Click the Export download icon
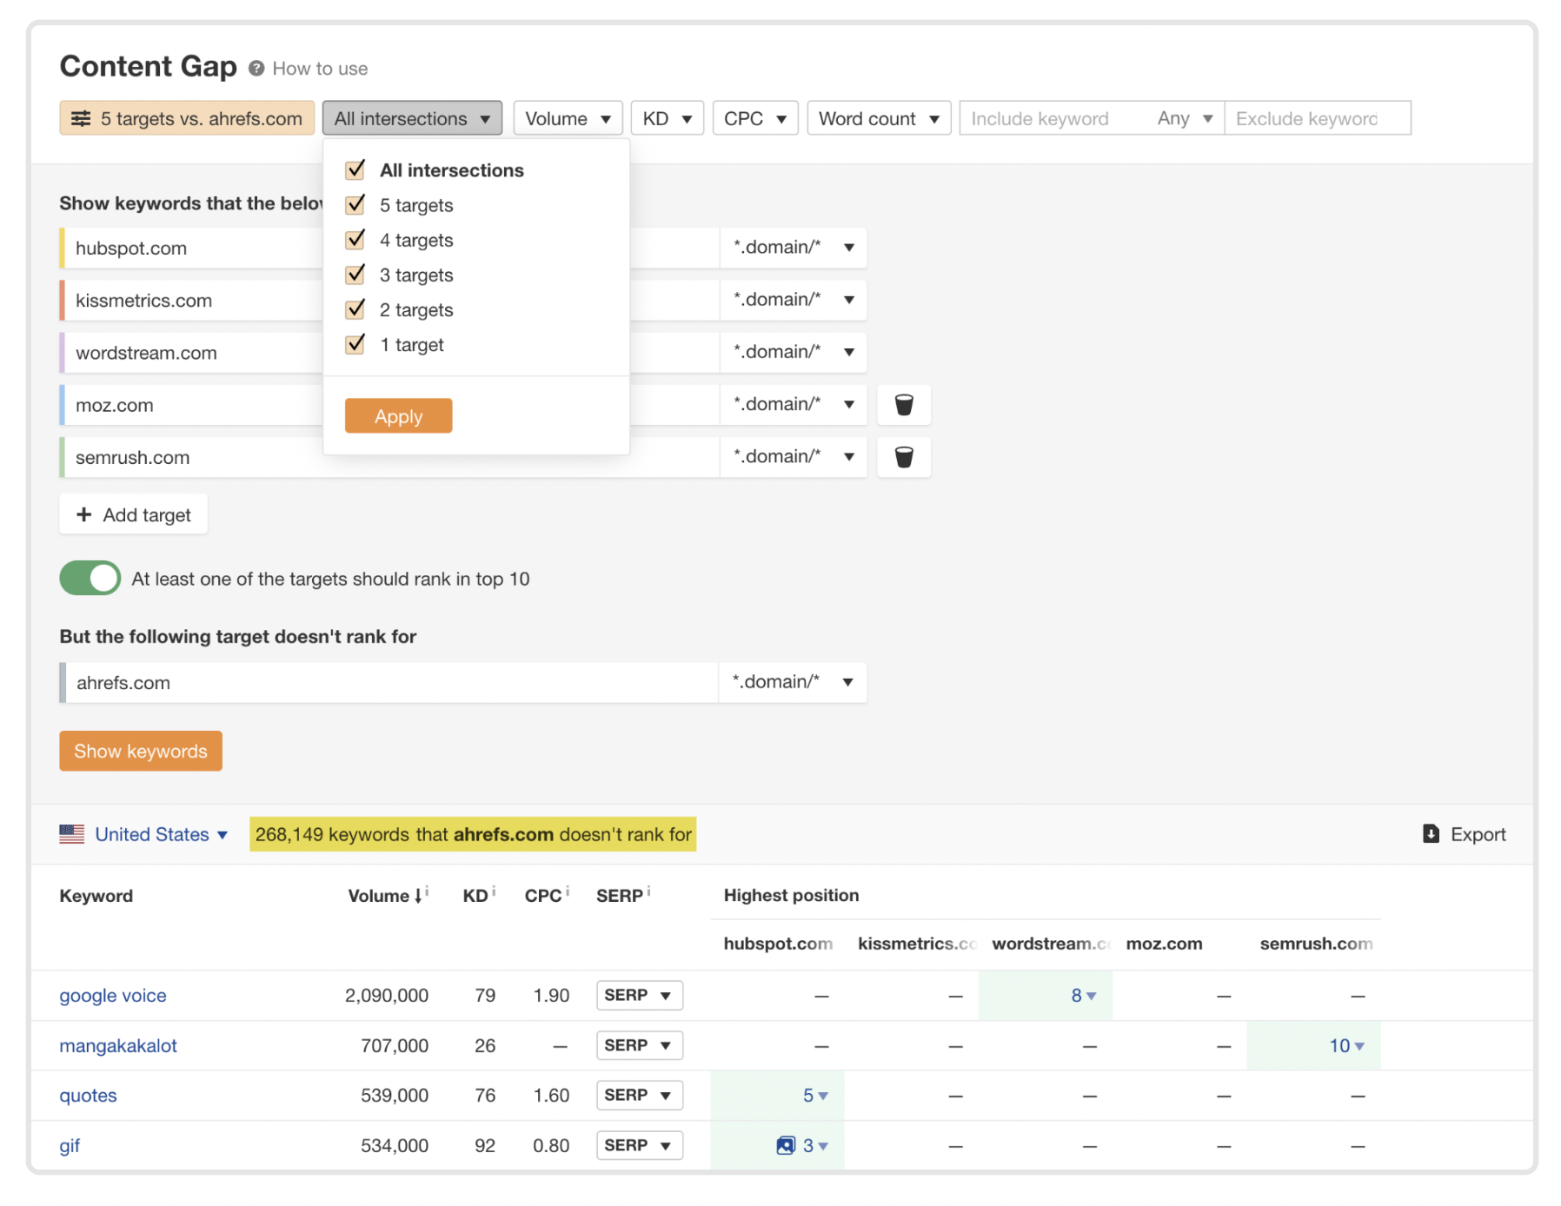Image resolution: width=1561 pixels, height=1206 pixels. coord(1431,834)
